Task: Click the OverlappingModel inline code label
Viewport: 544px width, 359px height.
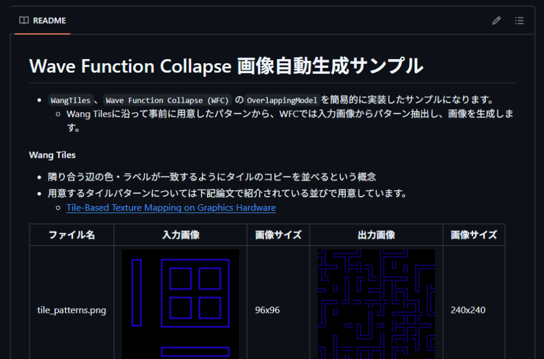Action: click(282, 100)
